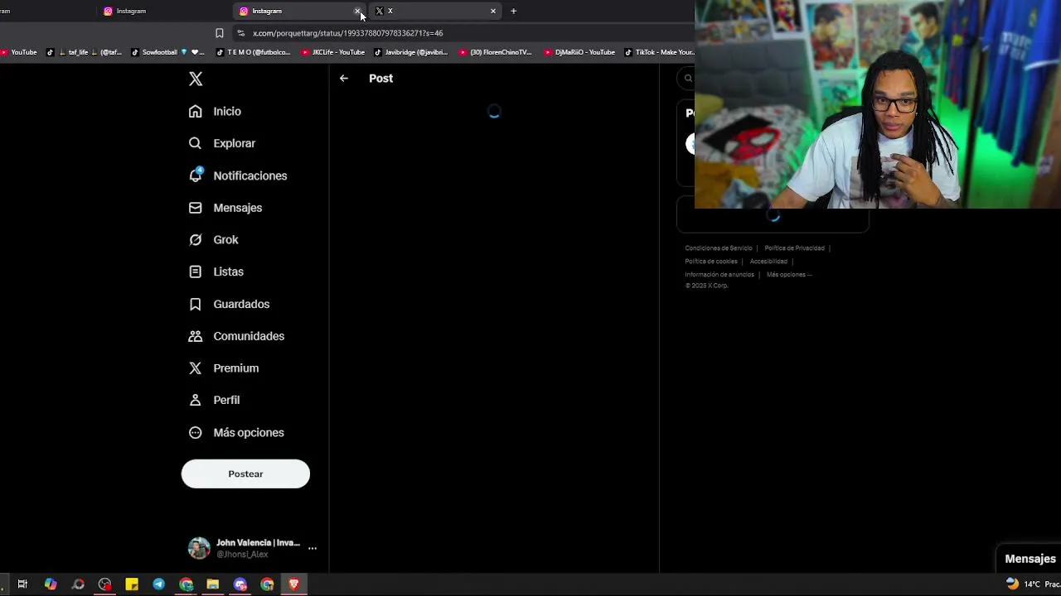1061x596 pixels.
Task: Open a new browser tab
Action: pos(513,11)
